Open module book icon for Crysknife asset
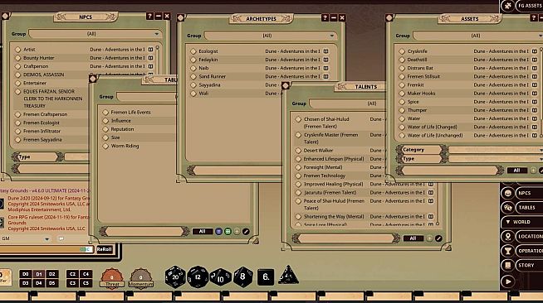The width and height of the screenshot is (543, 303). [x=535, y=51]
